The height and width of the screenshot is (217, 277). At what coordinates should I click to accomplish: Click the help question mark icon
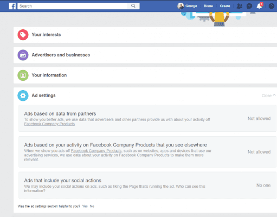271,6
